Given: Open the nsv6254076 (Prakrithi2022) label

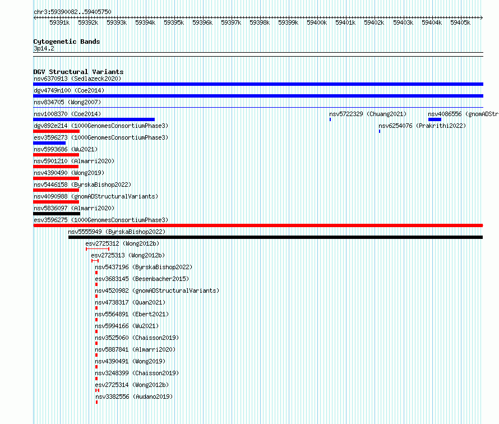Looking at the screenshot, I should [x=422, y=126].
